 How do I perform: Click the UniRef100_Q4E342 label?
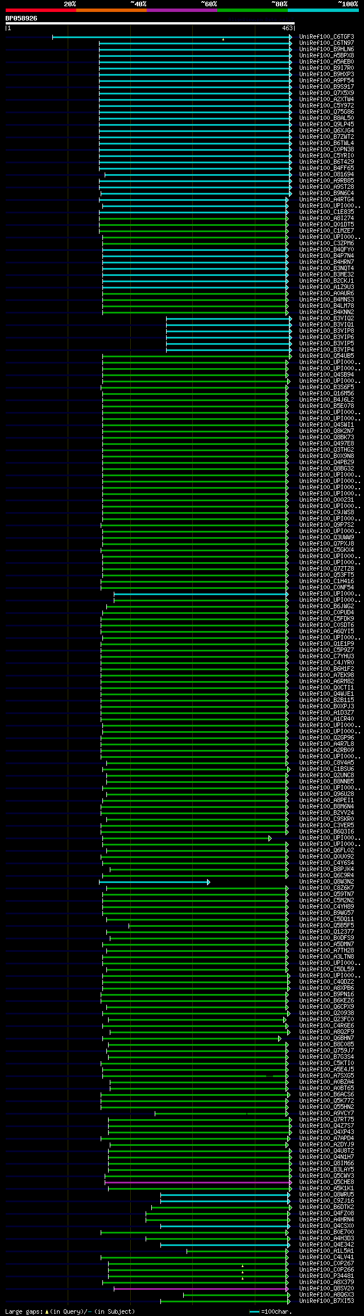pyautogui.click(x=326, y=1245)
